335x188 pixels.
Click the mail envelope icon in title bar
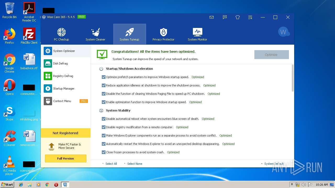pos(211,17)
